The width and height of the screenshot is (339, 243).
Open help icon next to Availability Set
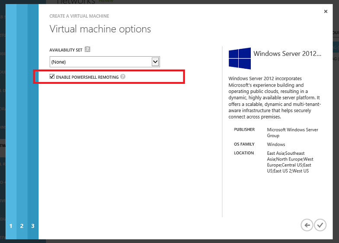(x=87, y=49)
